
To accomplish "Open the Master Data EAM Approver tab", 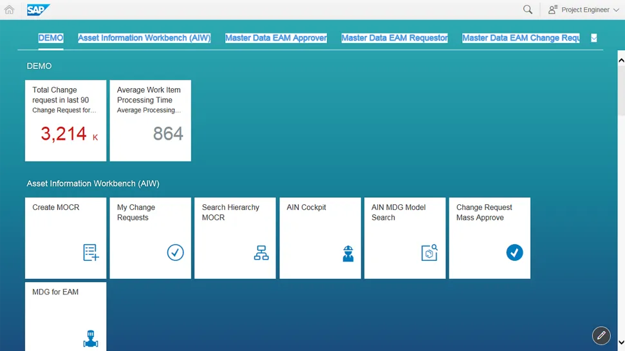I will 275,38.
